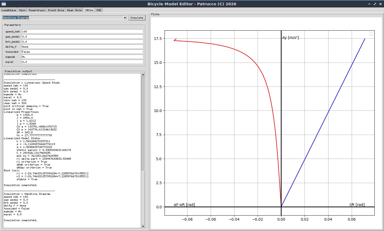Open the window menu icon in title bar

click(x=4, y=4)
